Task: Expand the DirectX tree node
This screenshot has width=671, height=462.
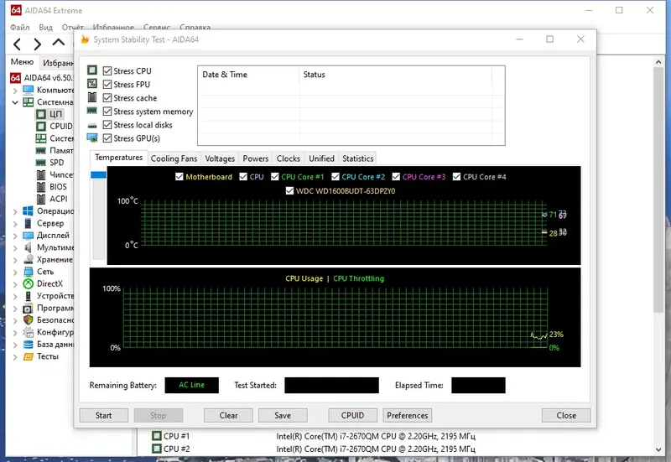Action: [15, 284]
